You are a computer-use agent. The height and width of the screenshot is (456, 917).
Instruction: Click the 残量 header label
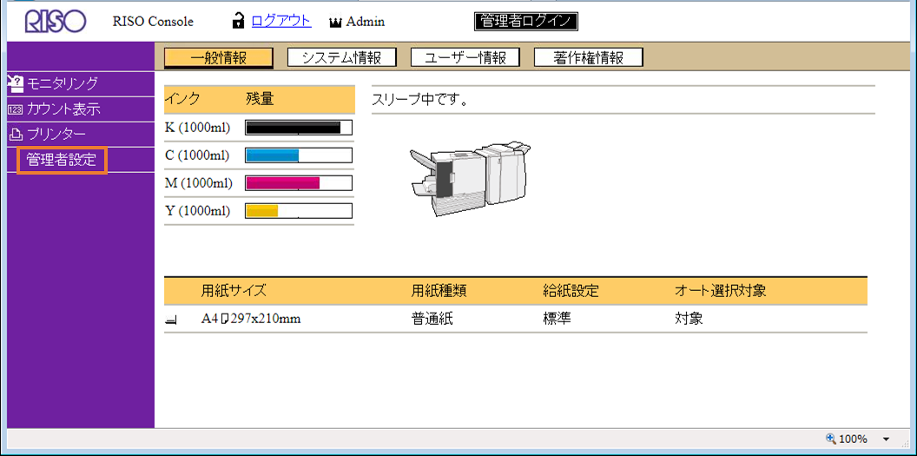coord(260,99)
